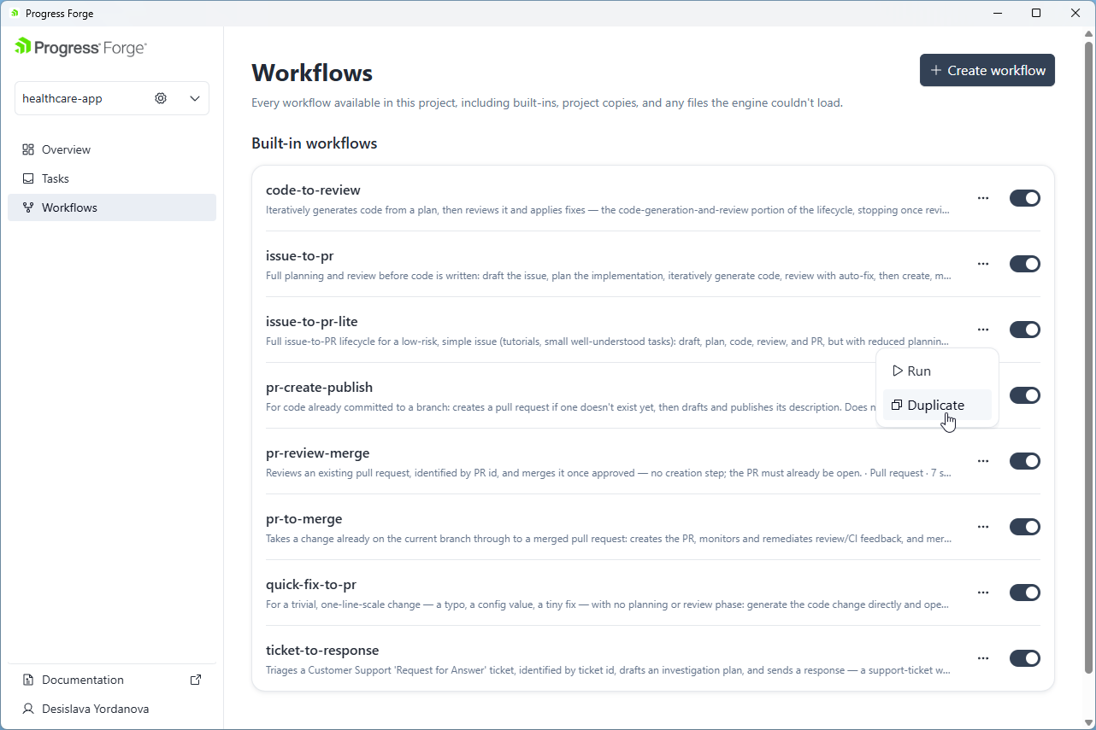This screenshot has height=730, width=1096.
Task: Disable the issue-to-pr workflow switch
Action: coord(1025,264)
